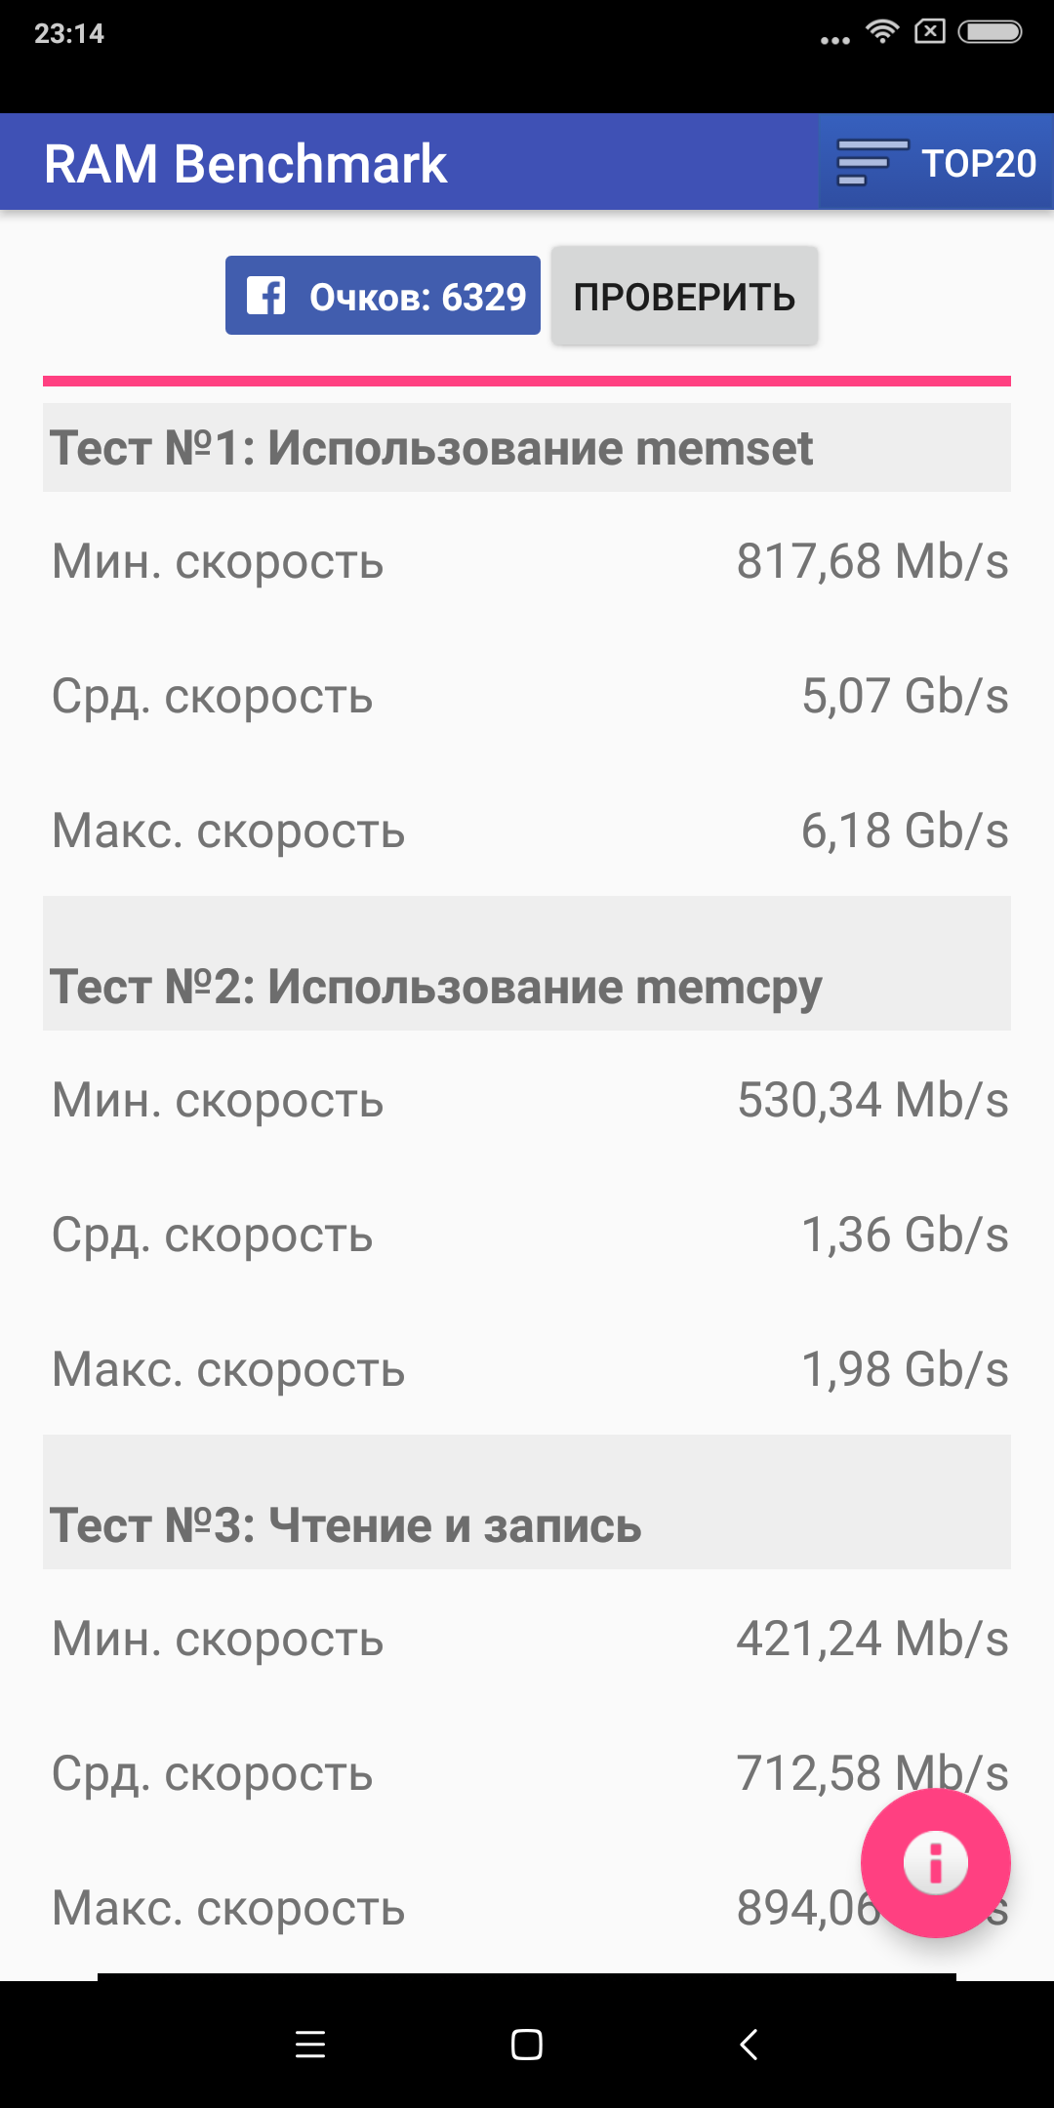
Task: Open the TOP20 ranking list
Action: [936, 162]
